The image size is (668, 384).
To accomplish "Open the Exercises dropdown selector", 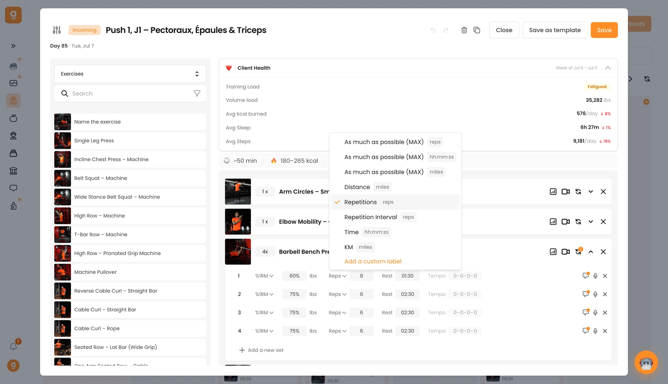I will click(130, 74).
